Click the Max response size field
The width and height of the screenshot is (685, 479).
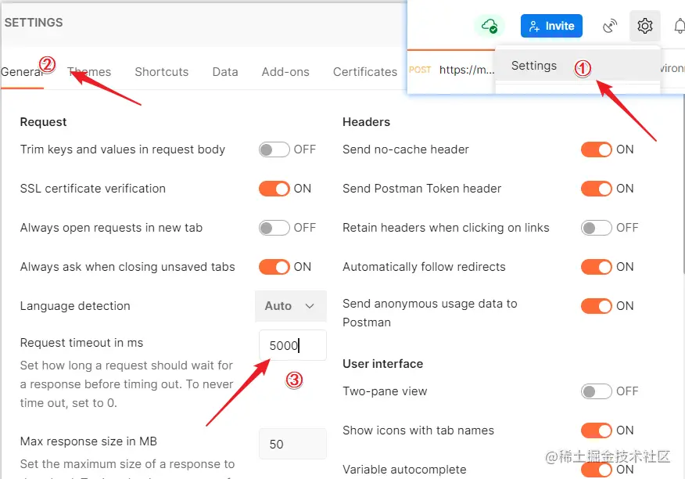pyautogui.click(x=292, y=444)
